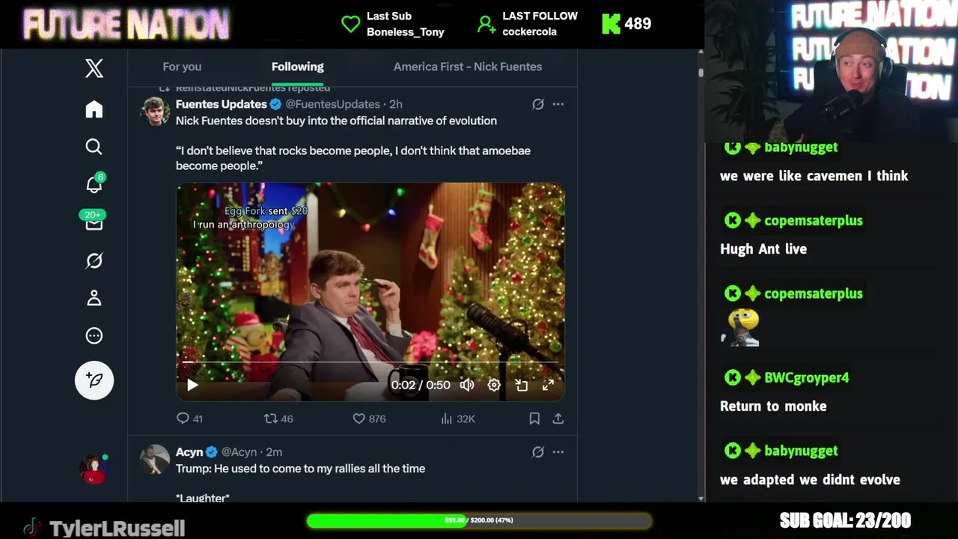The image size is (958, 539).
Task: Click Acyn post text about rallies
Action: 300,469
